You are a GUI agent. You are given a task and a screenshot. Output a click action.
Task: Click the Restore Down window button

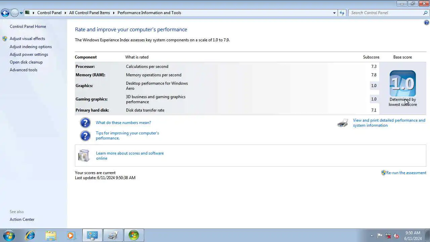(413, 4)
